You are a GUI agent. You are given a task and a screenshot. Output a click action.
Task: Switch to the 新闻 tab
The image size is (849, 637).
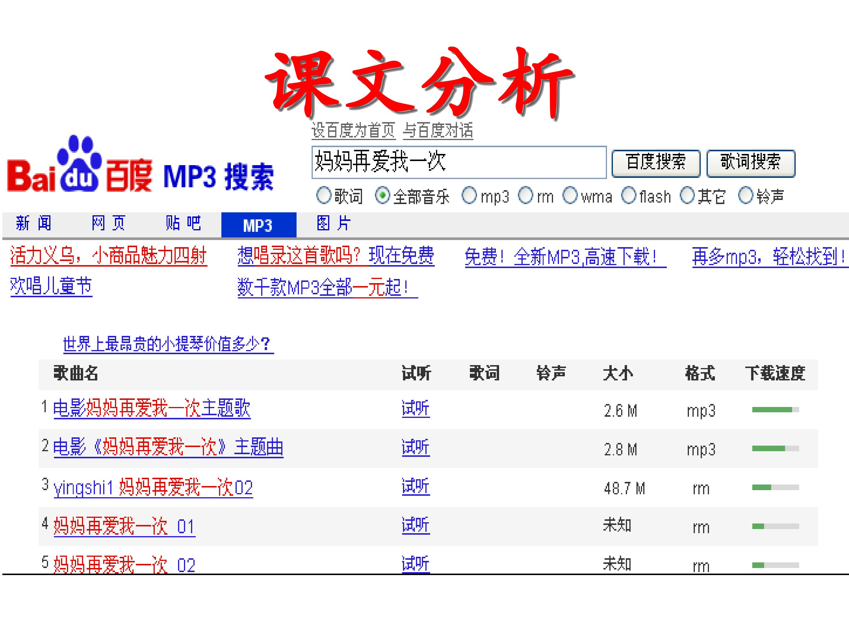[x=34, y=224]
